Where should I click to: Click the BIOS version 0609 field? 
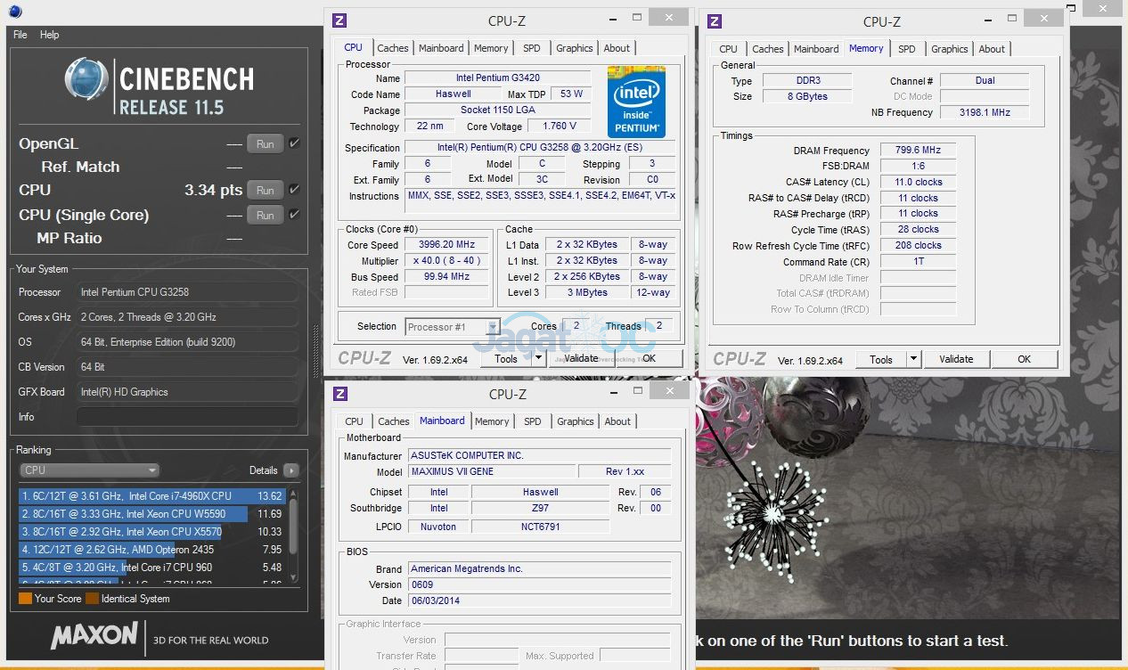pos(540,584)
